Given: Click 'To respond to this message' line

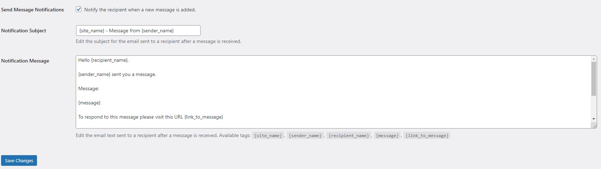Looking at the screenshot, I should tap(150, 117).
